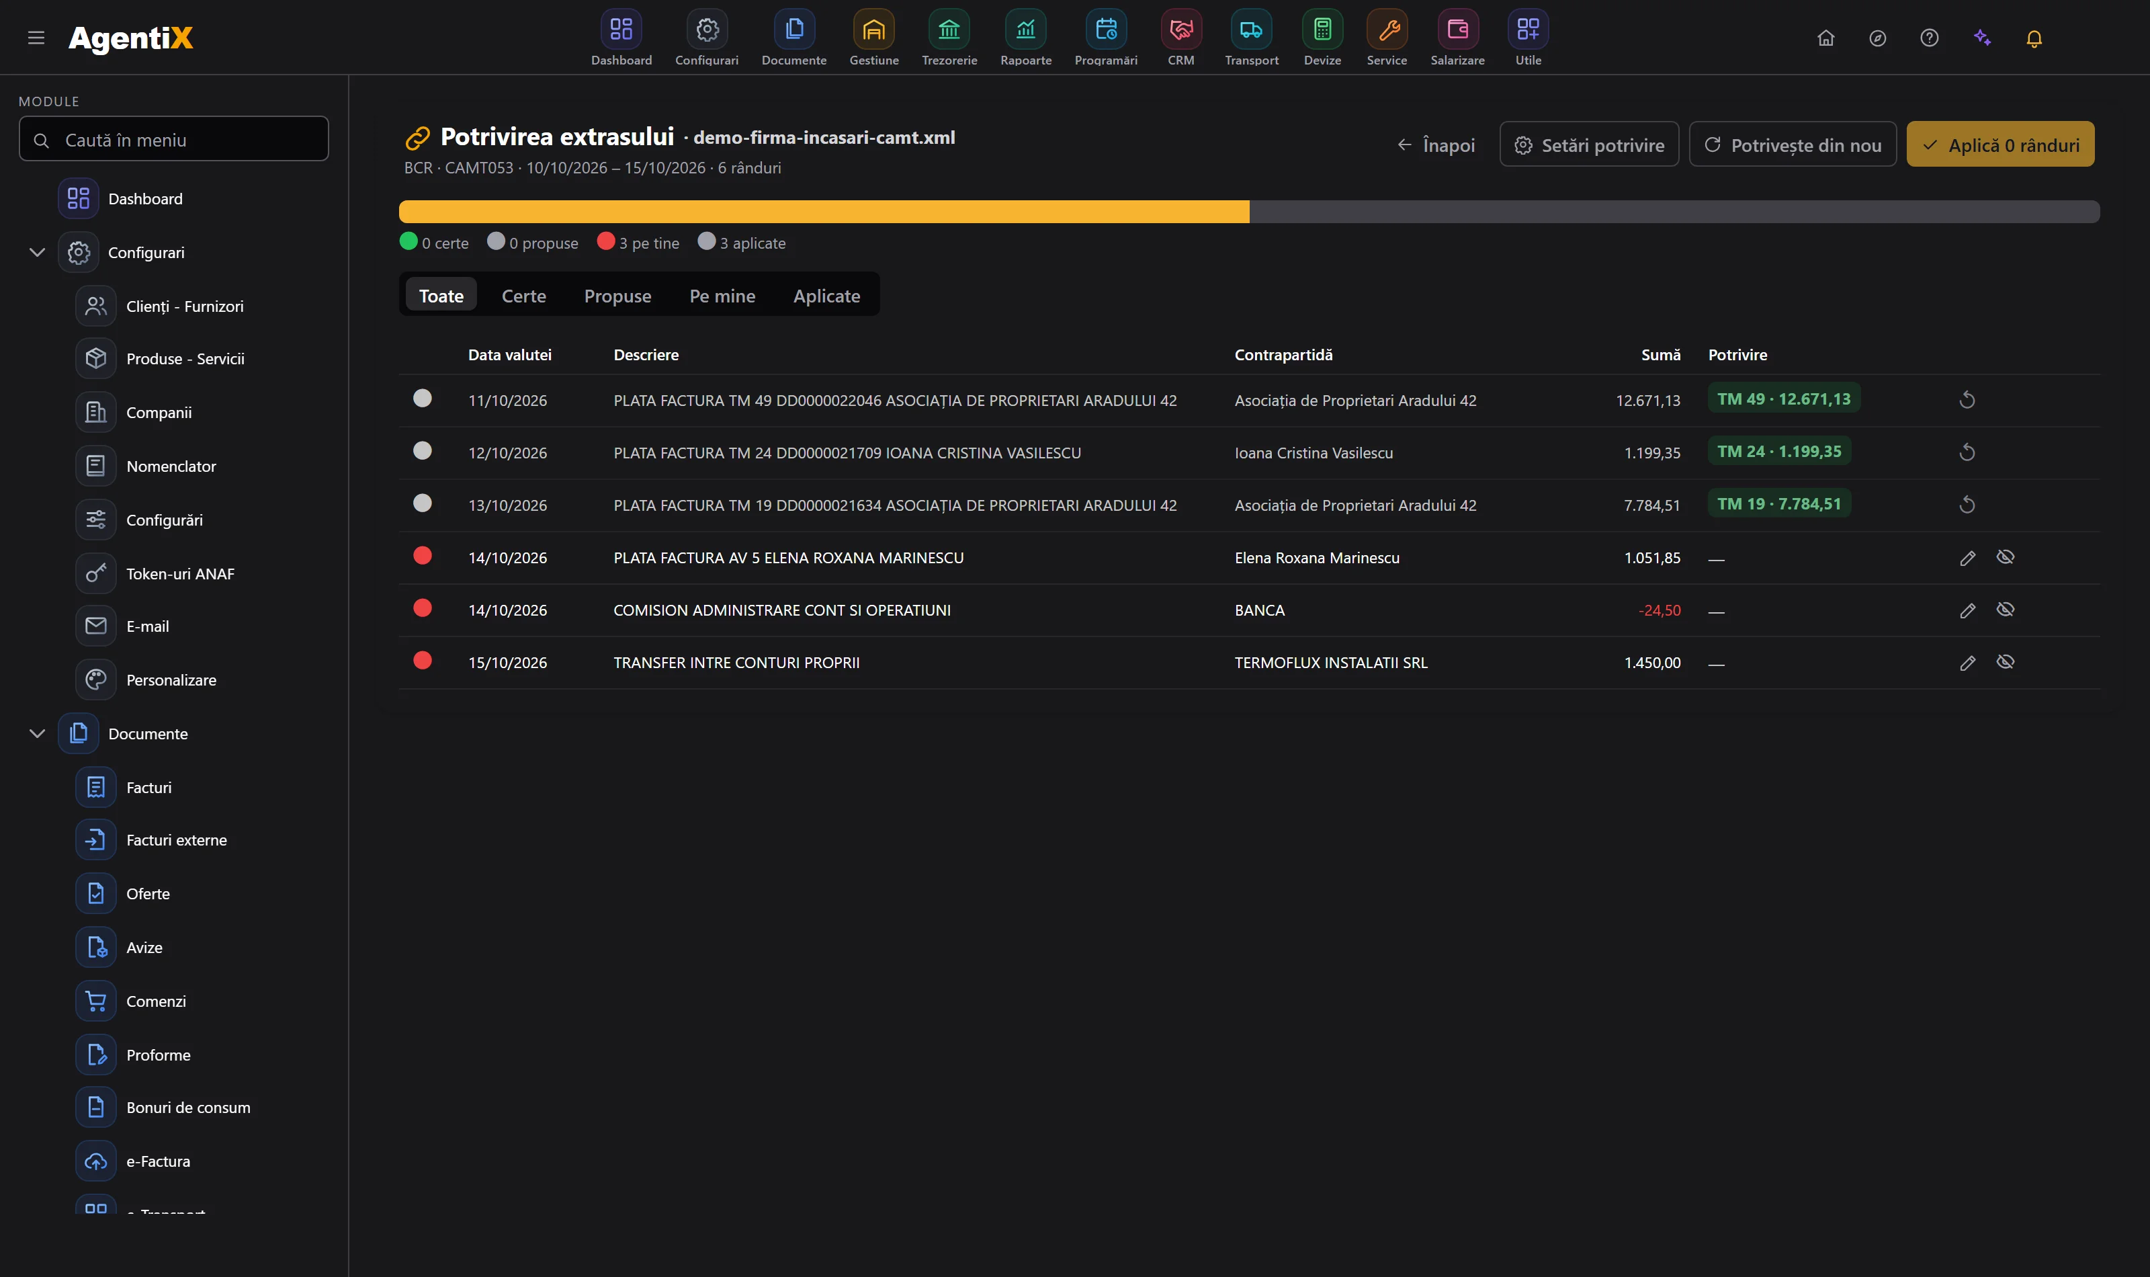Switch to the Aplicate tab

click(x=826, y=295)
